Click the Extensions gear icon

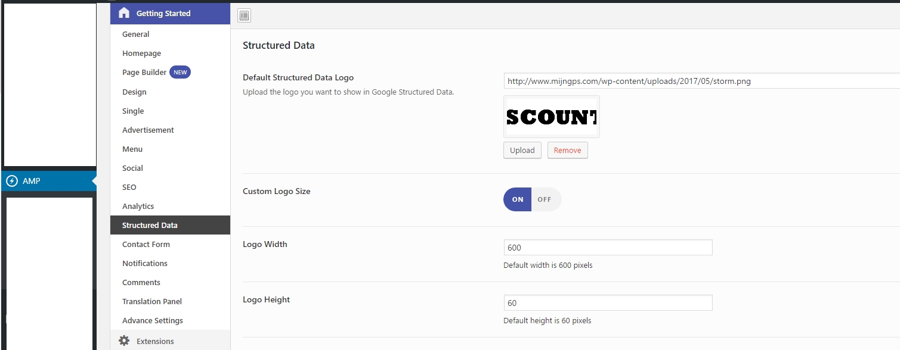[123, 340]
